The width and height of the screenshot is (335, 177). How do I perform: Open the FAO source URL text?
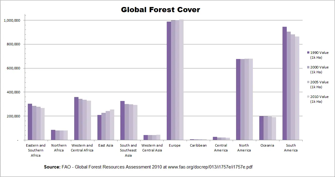pyautogui.click(x=210, y=167)
